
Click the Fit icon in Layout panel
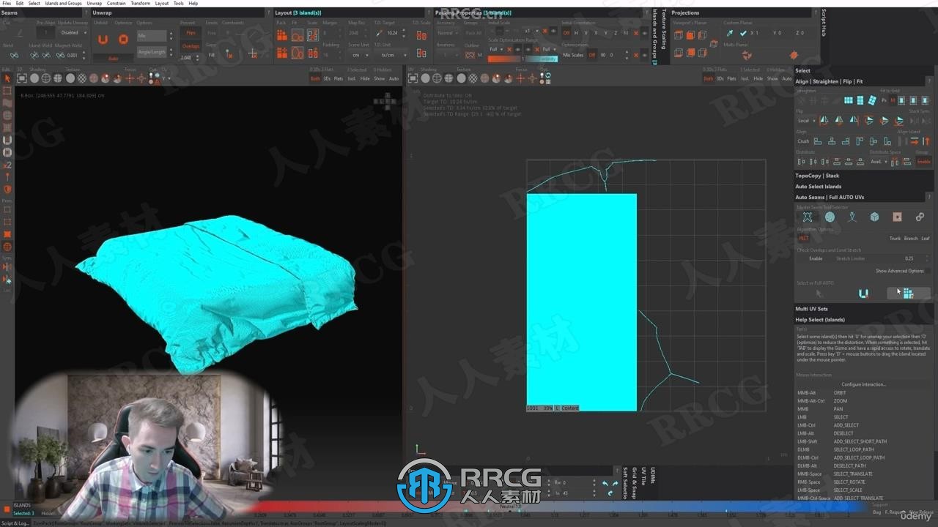pyautogui.click(x=298, y=37)
